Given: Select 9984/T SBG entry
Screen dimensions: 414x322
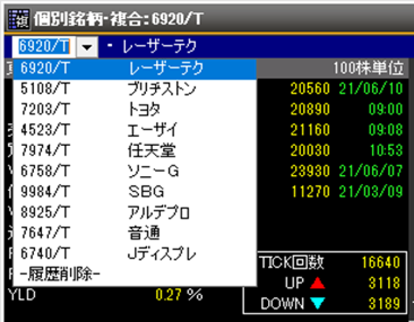Looking at the screenshot, I should point(135,192).
